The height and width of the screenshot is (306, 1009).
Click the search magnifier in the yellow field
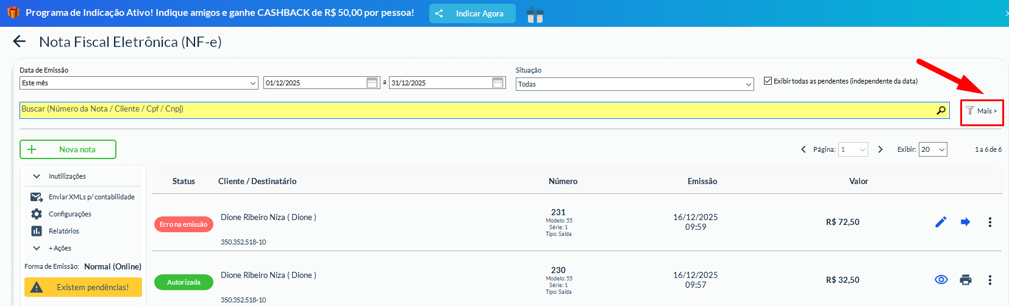[x=941, y=110]
